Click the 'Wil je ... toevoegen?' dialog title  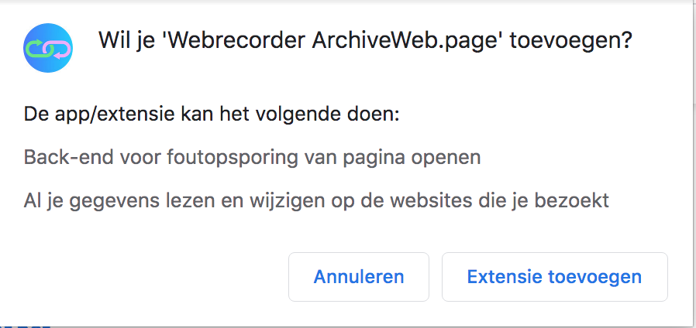[364, 42]
